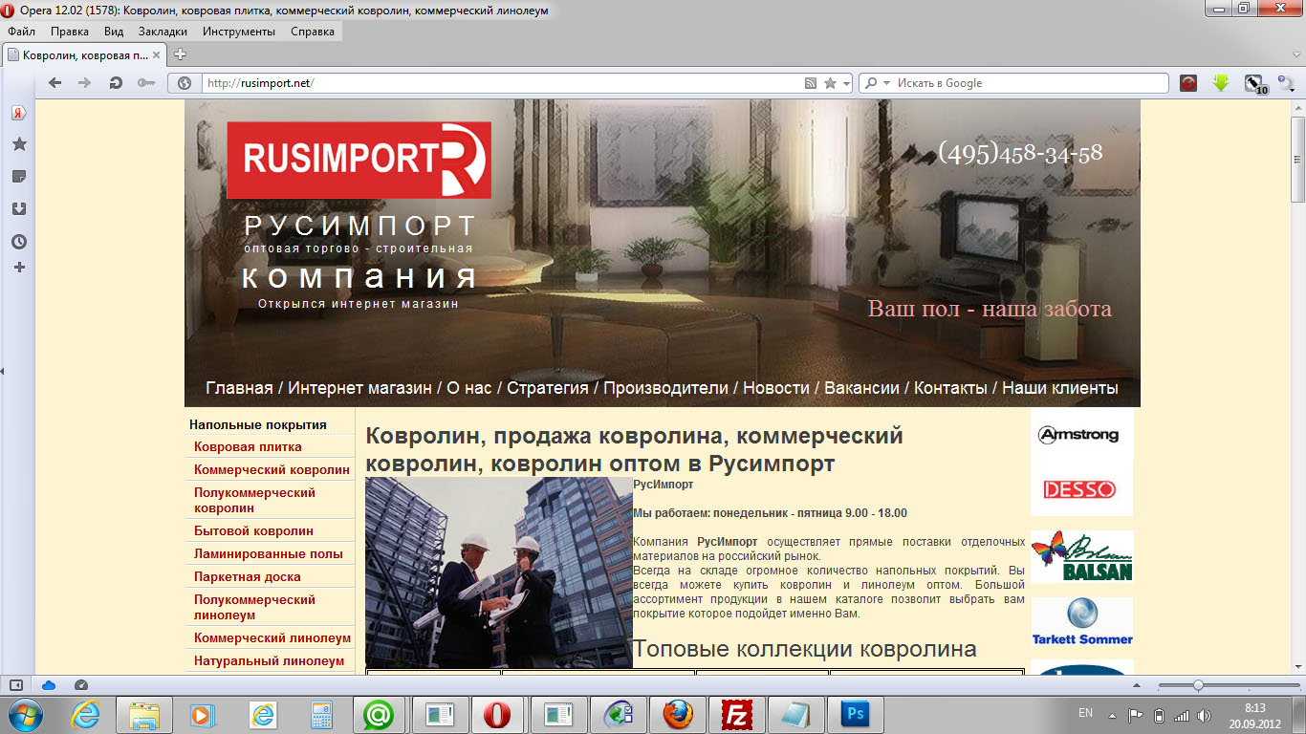Open the Наши клиенты navigation link
The height and width of the screenshot is (734, 1306).
[1059, 388]
